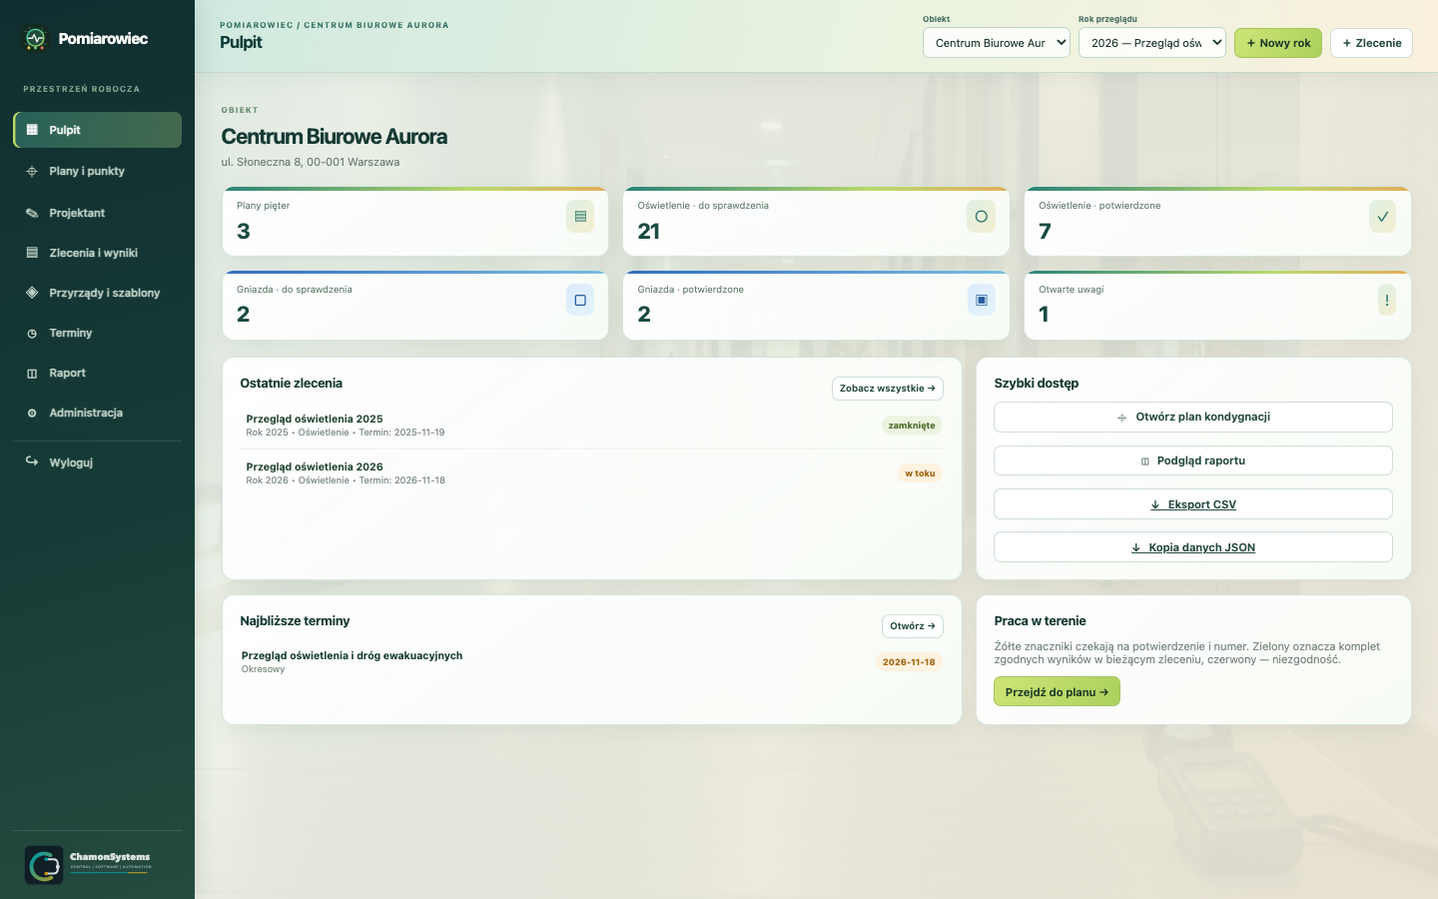Click Przejdź do planu button
1438x899 pixels.
pyautogui.click(x=1057, y=692)
